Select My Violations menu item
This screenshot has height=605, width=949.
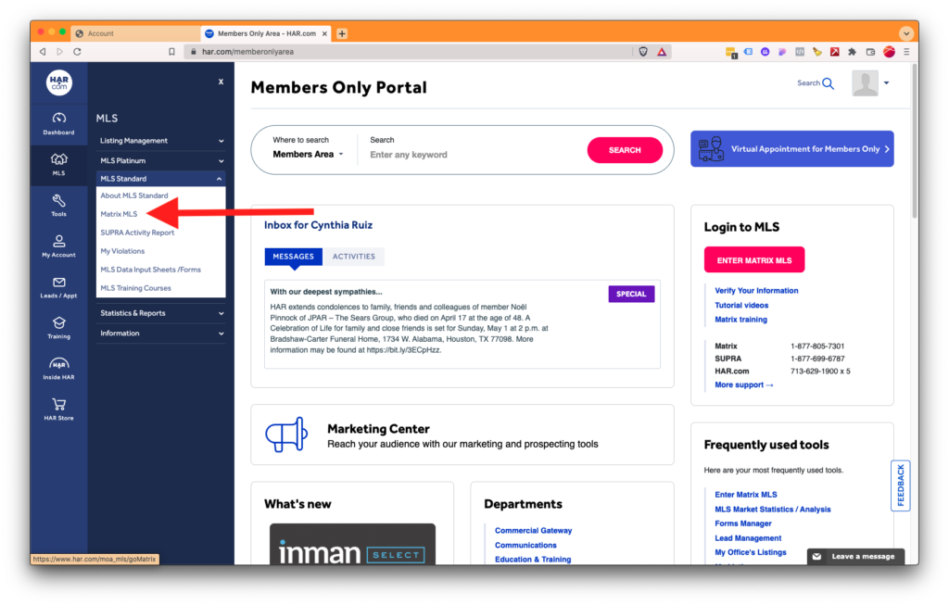click(x=122, y=251)
